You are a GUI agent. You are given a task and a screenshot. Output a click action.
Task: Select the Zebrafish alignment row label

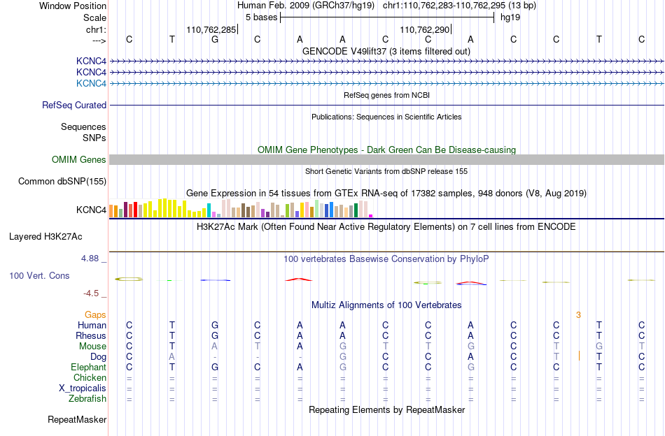click(87, 399)
